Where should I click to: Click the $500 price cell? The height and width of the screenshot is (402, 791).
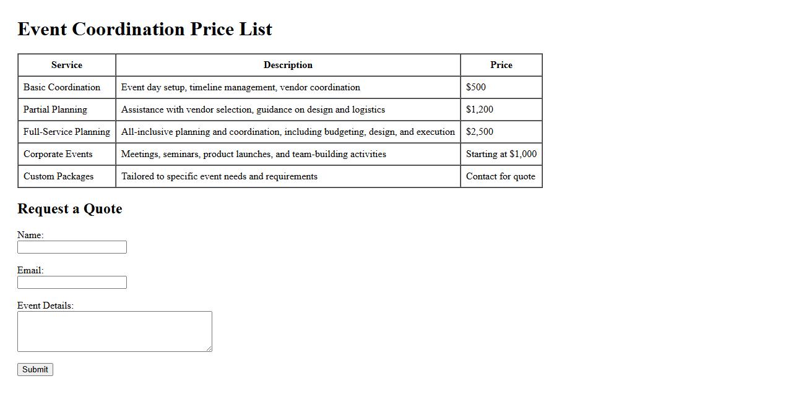(476, 87)
